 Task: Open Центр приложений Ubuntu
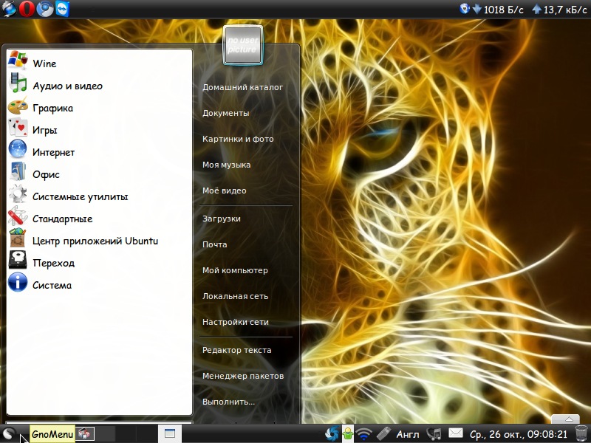(x=95, y=241)
